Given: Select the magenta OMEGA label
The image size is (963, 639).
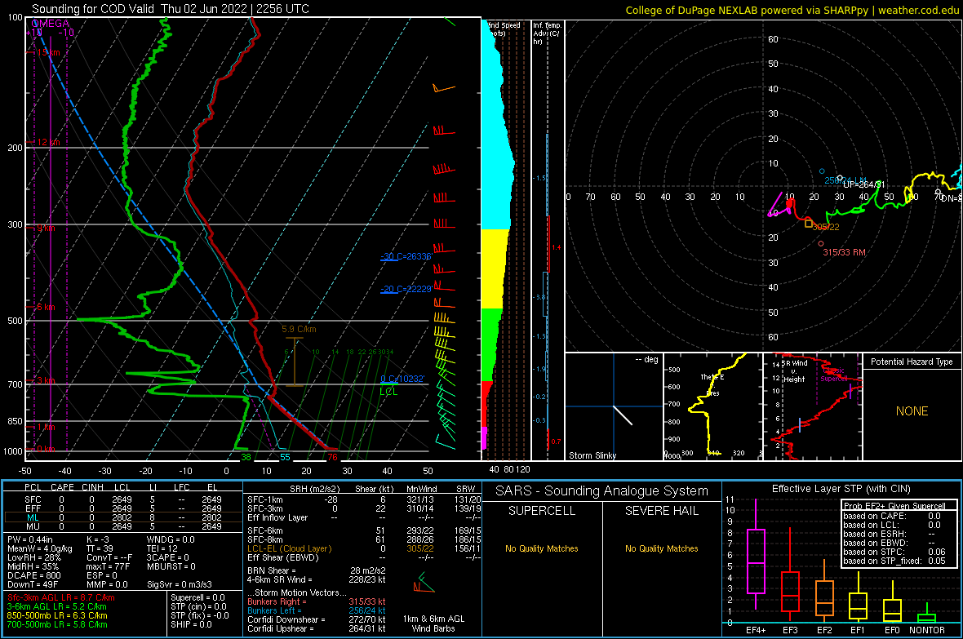Looking at the screenshot, I should point(50,24).
